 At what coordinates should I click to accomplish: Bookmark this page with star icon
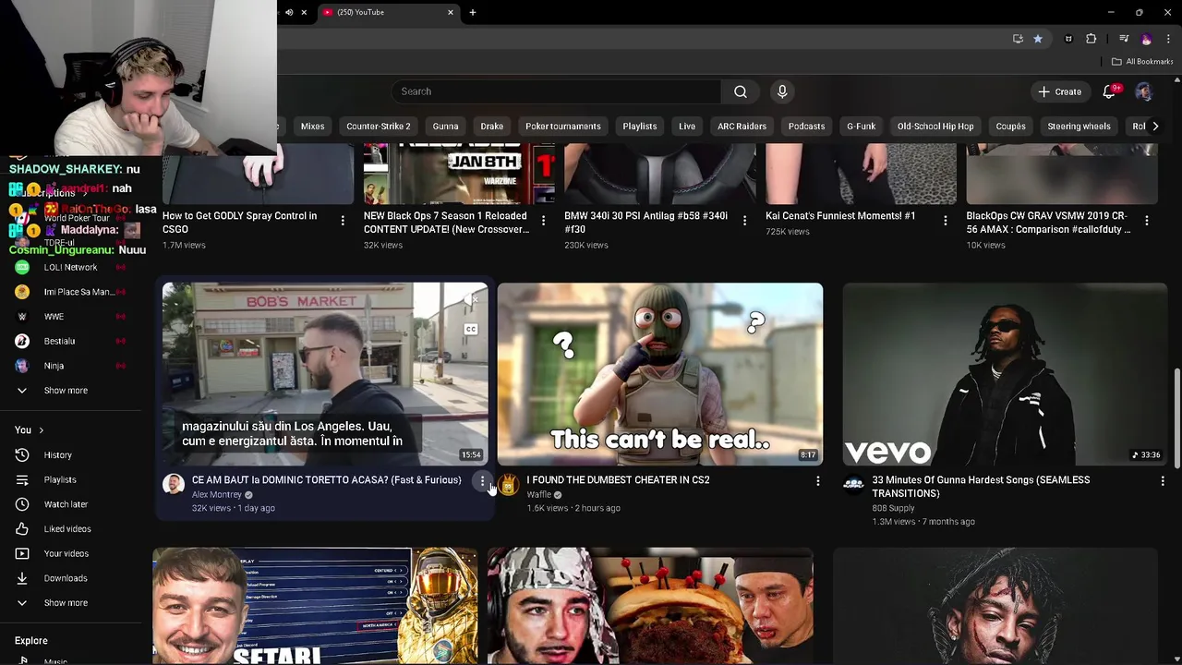[x=1038, y=39]
